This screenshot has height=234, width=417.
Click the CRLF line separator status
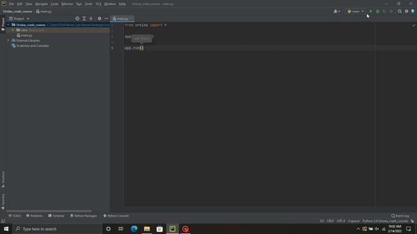click(330, 221)
